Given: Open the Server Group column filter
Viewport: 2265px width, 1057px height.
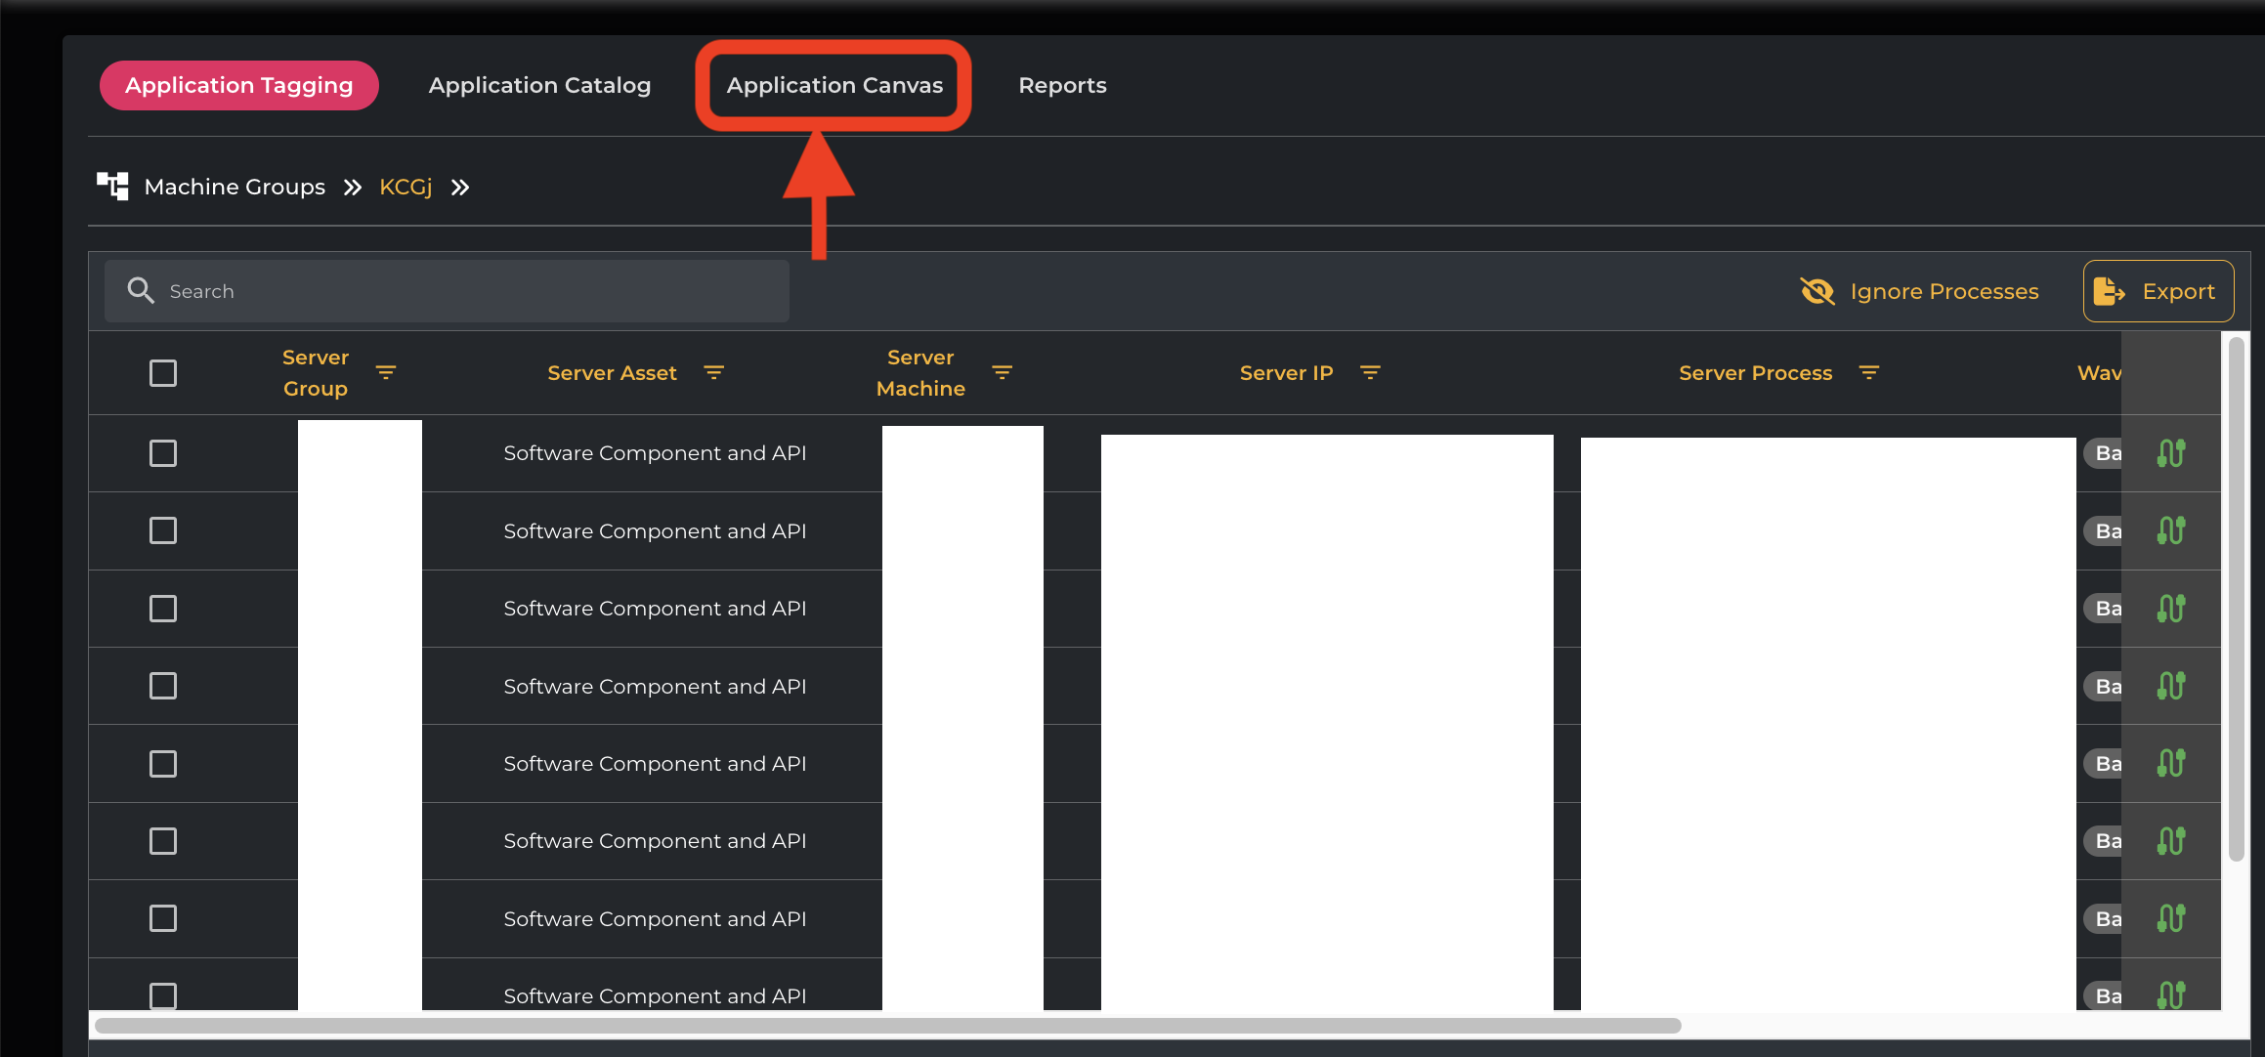Looking at the screenshot, I should pyautogui.click(x=386, y=373).
